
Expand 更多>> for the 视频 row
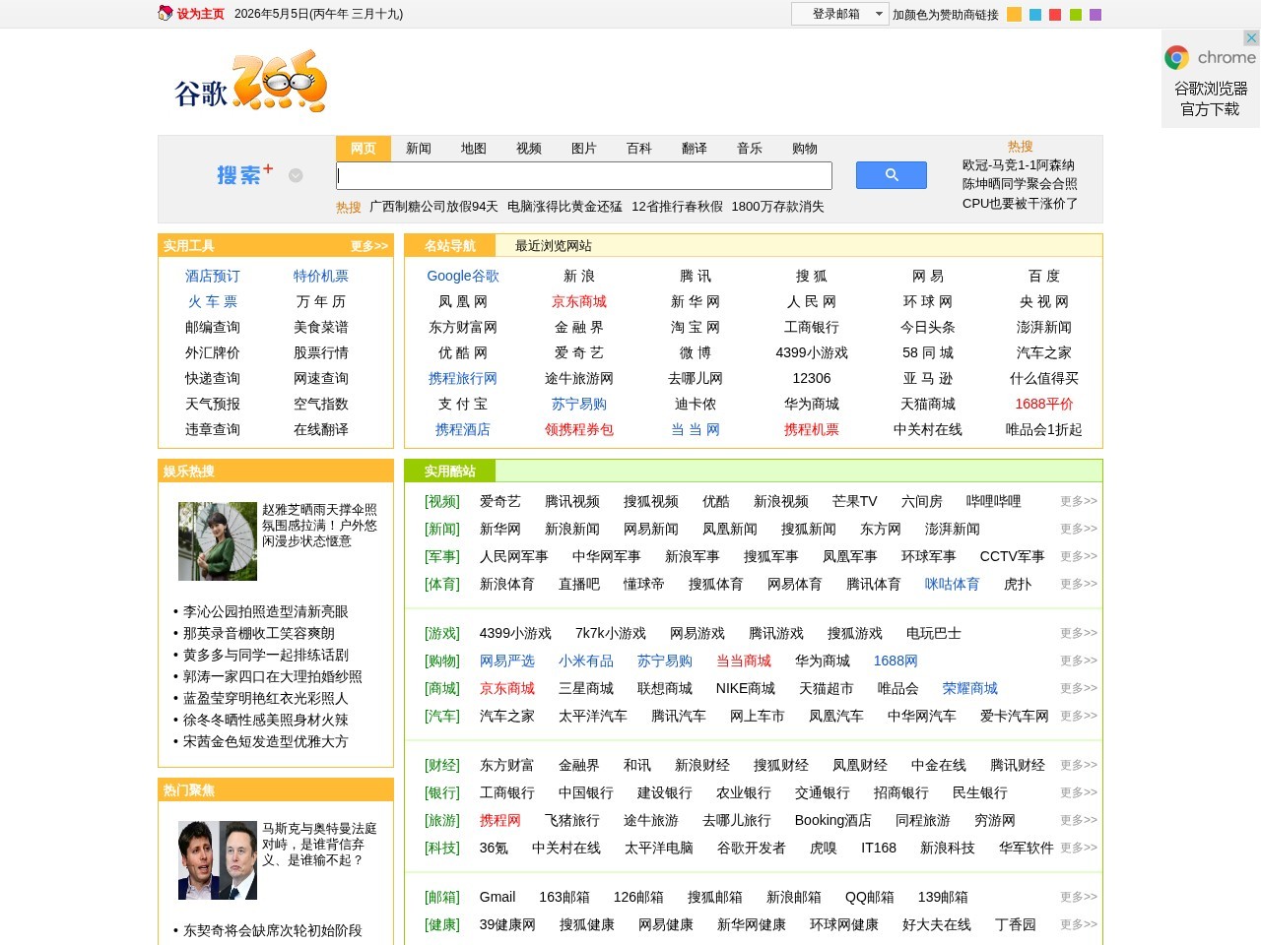1079,501
